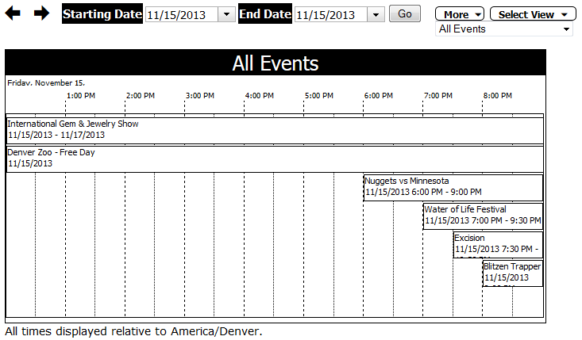Click the 2:00 PM time label
Viewport: 582px width, 340px height.
pos(141,96)
